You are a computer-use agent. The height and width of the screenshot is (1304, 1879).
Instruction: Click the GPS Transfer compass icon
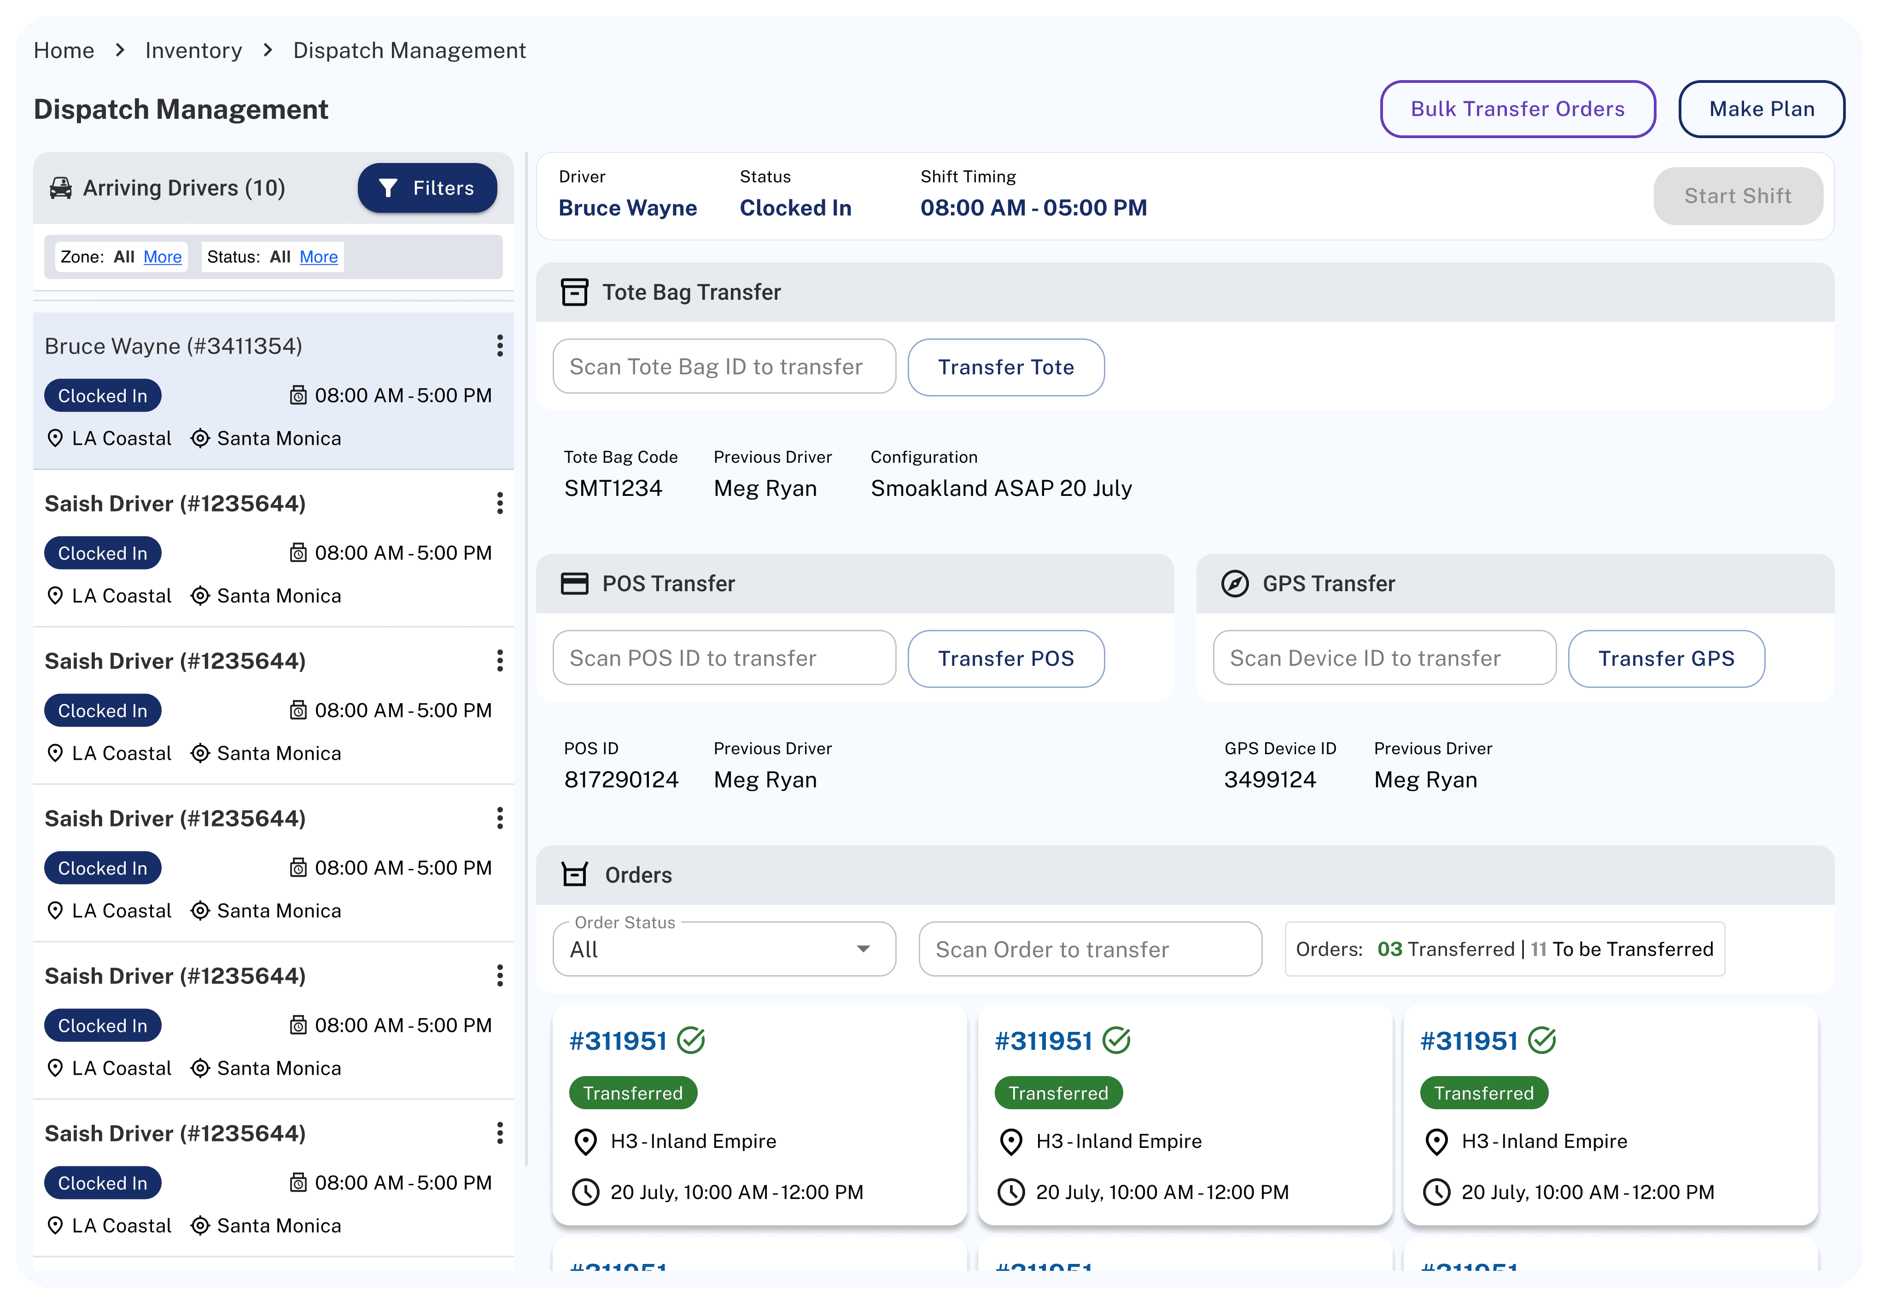(x=1234, y=583)
